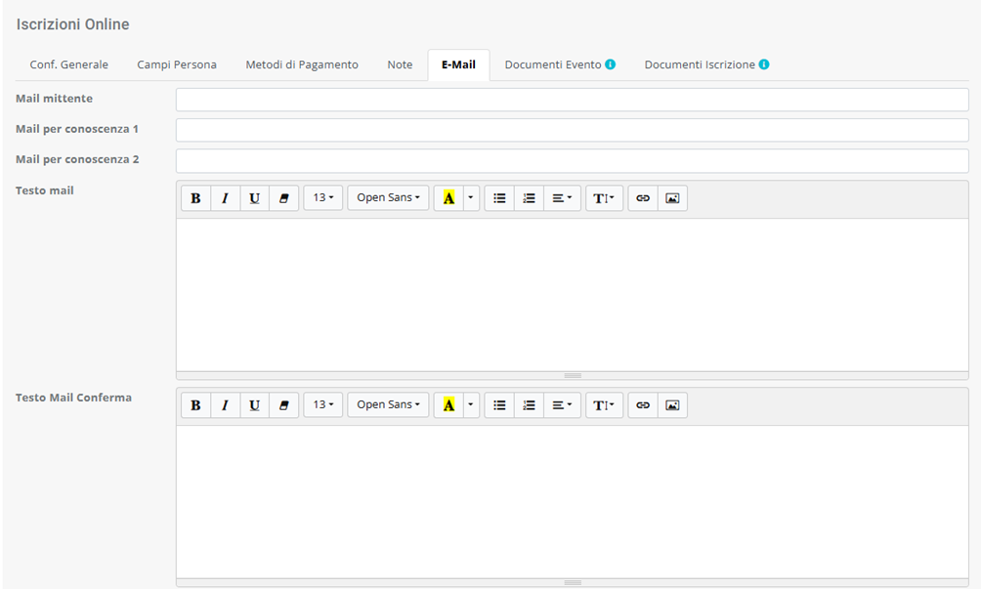The height and width of the screenshot is (589, 981).
Task: Click eraser icon in Testo mail toolbar
Action: coord(283,198)
